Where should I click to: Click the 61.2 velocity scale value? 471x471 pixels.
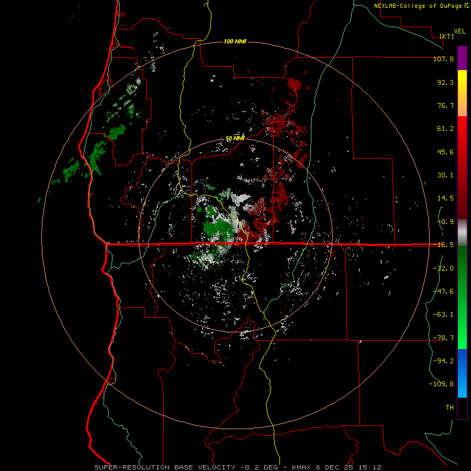click(x=445, y=129)
